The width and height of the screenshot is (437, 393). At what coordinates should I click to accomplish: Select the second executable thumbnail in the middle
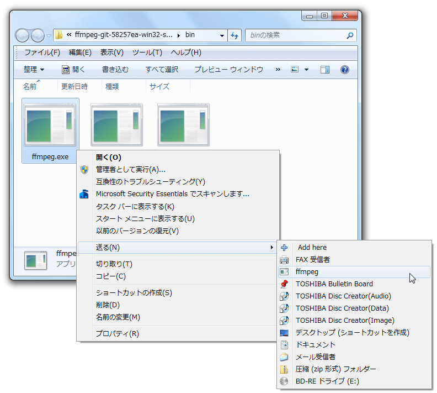click(x=117, y=125)
